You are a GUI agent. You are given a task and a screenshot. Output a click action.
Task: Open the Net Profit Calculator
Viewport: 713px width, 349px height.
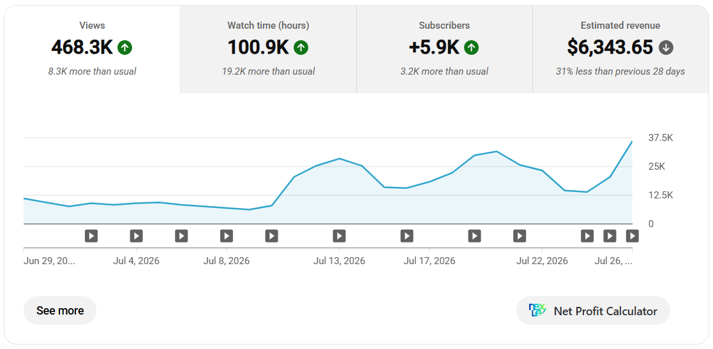coord(594,310)
